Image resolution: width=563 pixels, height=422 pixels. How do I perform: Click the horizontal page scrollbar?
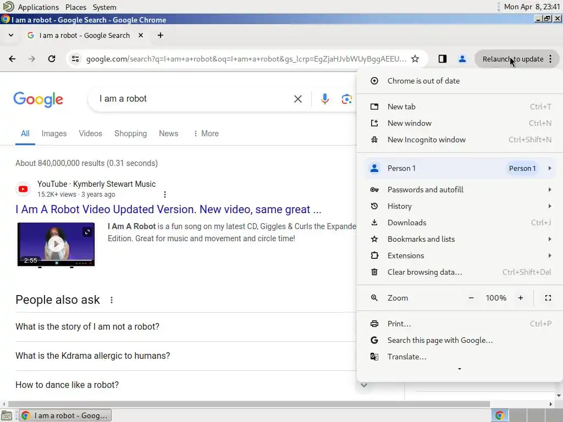click(249, 404)
